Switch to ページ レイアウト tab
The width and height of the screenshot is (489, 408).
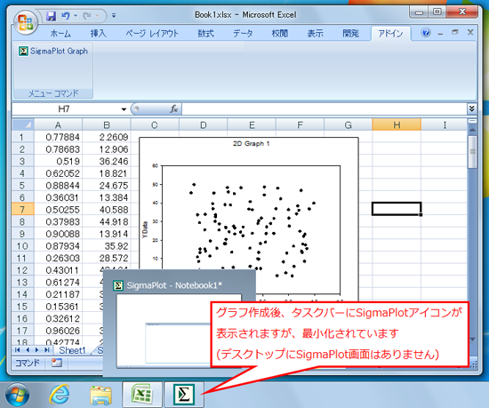[x=152, y=33]
